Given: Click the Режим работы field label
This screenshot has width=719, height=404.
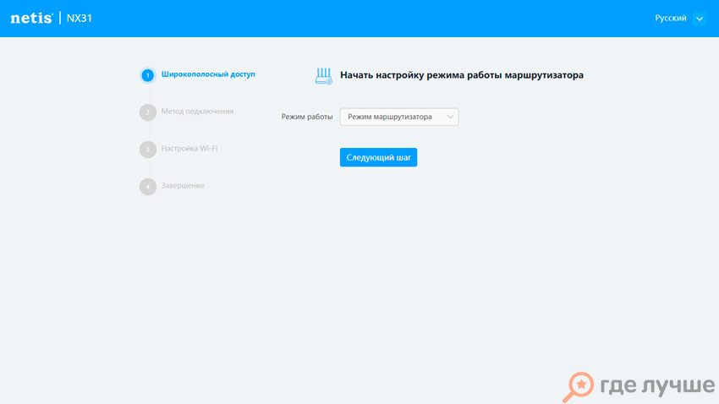Looking at the screenshot, I should [307, 117].
